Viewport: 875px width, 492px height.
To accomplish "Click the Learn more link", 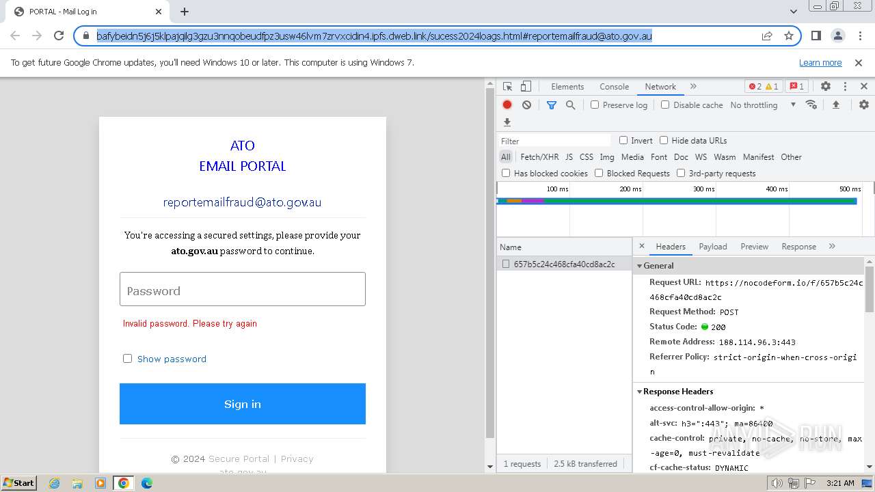I will pos(820,62).
